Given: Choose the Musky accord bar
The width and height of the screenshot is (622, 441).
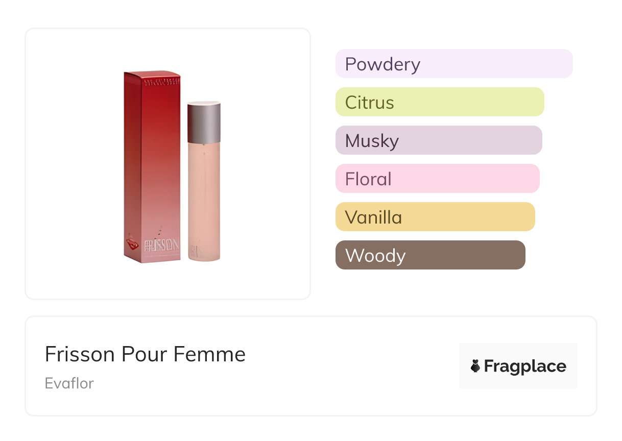Looking at the screenshot, I should (x=439, y=140).
